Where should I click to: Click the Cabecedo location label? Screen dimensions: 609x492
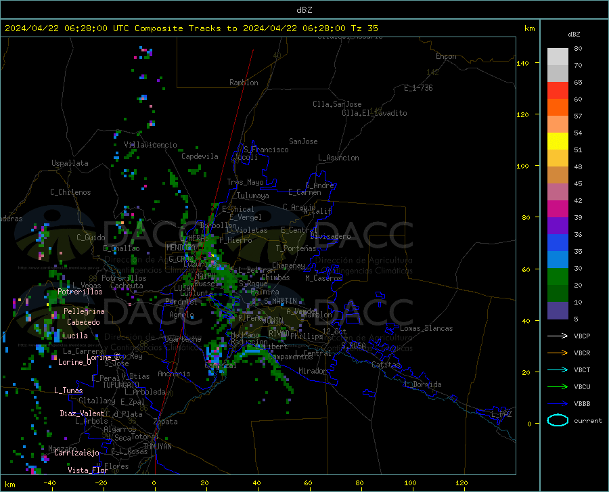tap(83, 322)
